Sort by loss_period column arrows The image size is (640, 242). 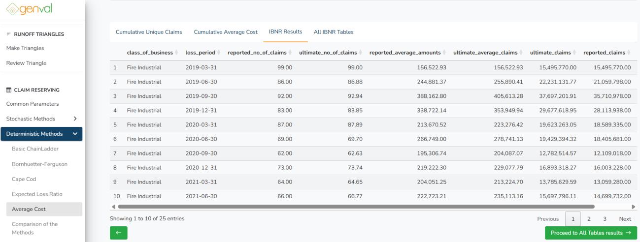[219, 53]
